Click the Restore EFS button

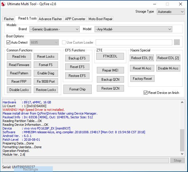point(77,76)
